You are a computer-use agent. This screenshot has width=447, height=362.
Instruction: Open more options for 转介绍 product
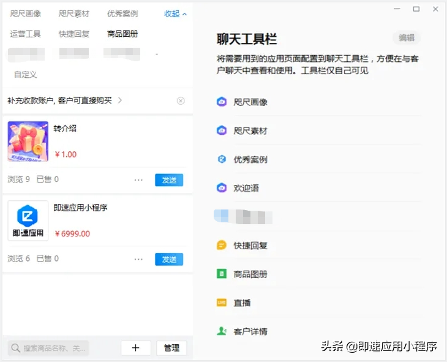tap(138, 180)
